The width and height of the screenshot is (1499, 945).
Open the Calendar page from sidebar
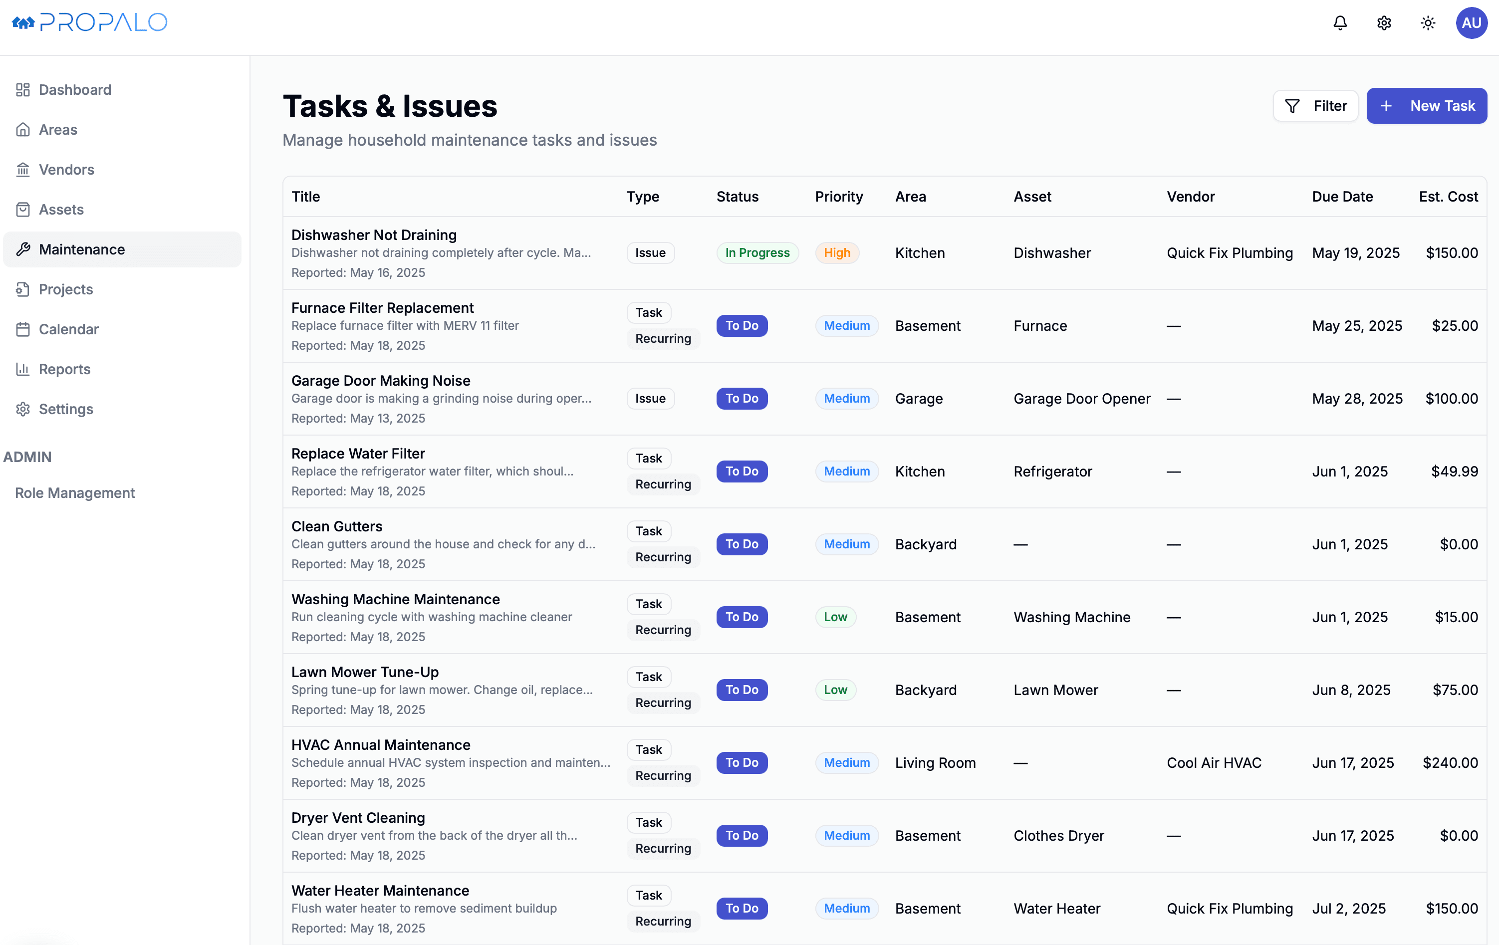click(x=68, y=329)
